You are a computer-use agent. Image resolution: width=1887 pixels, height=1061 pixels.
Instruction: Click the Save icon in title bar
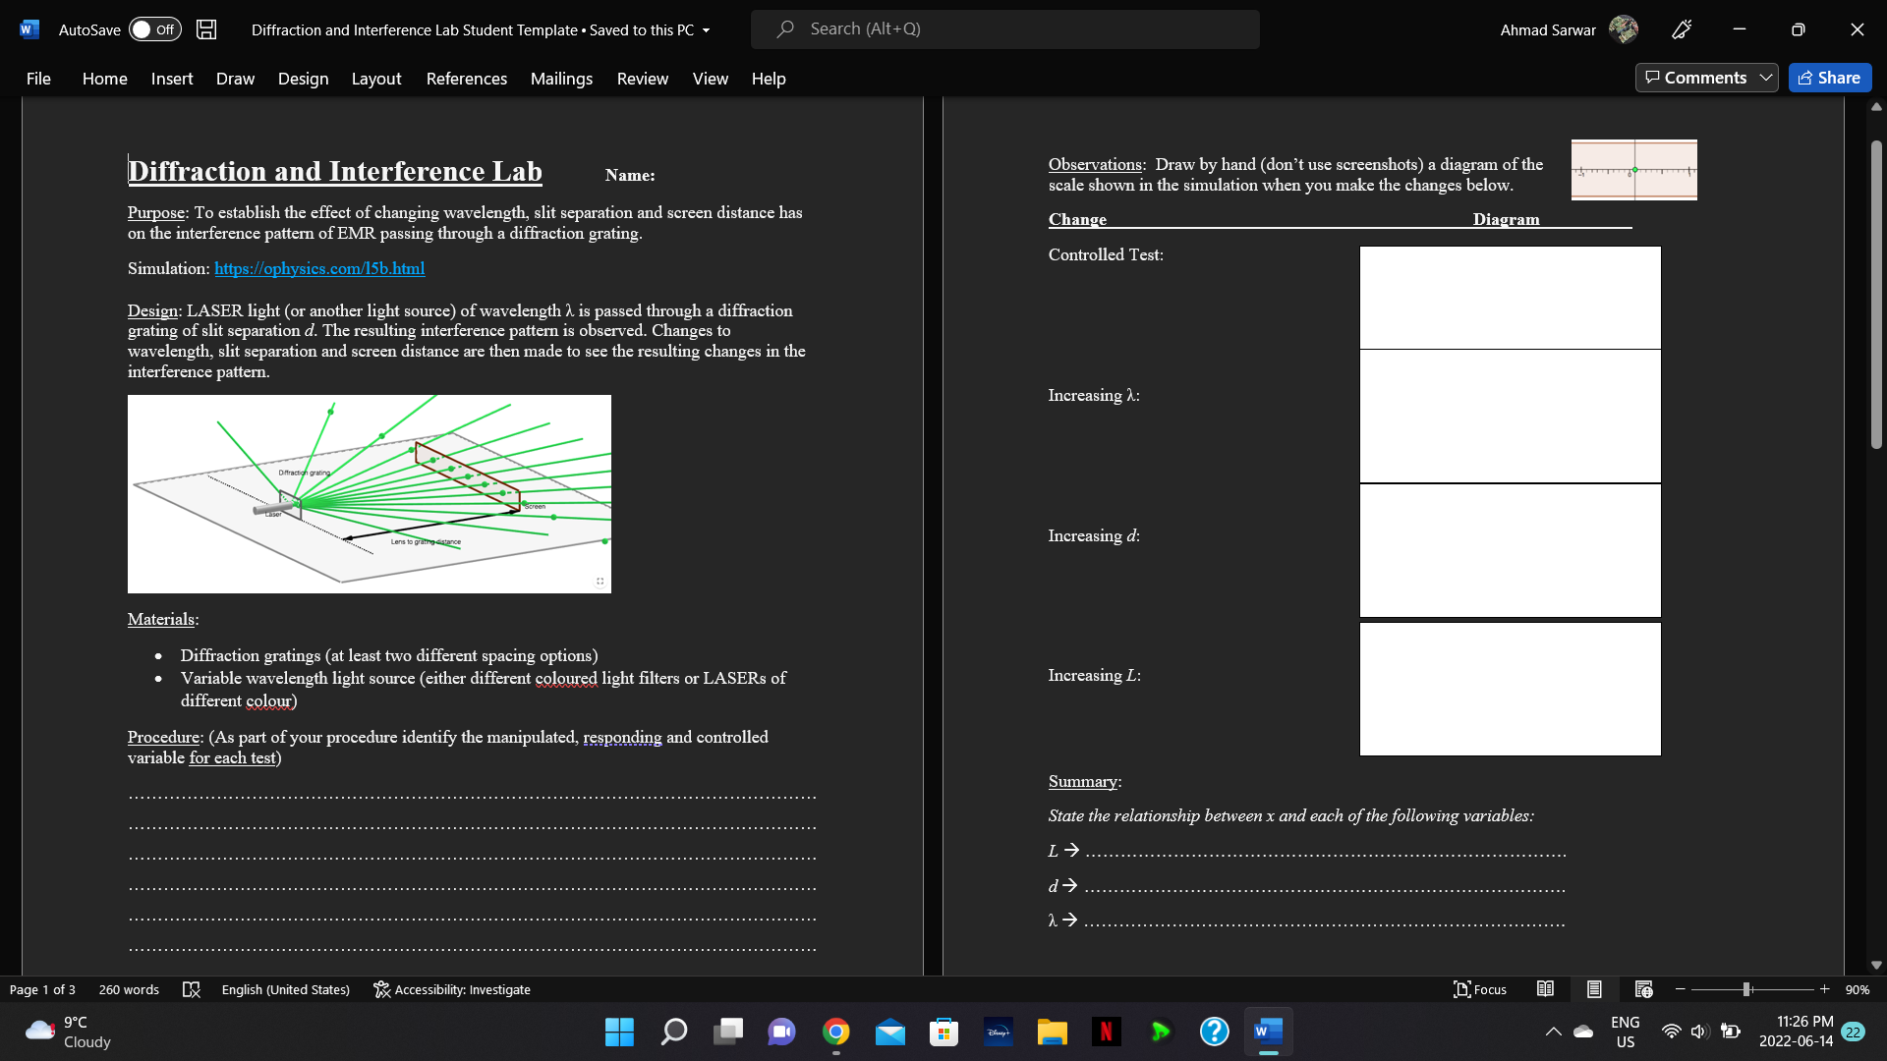[x=206, y=29]
